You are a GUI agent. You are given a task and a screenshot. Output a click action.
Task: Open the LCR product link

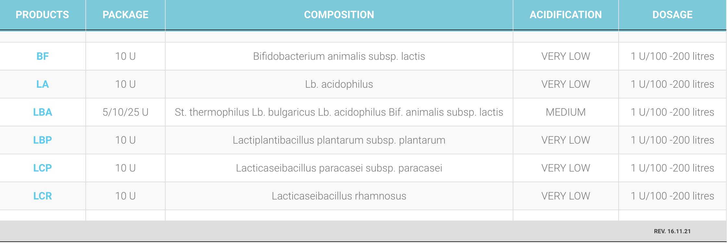click(43, 196)
